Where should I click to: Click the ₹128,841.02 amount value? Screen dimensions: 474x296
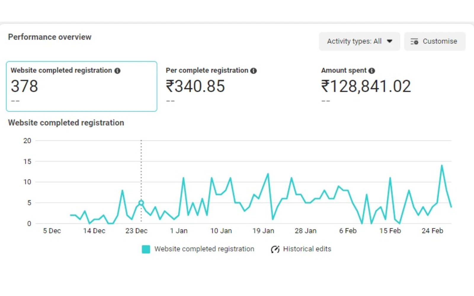pyautogui.click(x=366, y=86)
